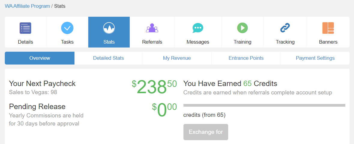The width and height of the screenshot is (354, 144).
Task: Select the Tasks checkmark icon
Action: click(x=67, y=28)
